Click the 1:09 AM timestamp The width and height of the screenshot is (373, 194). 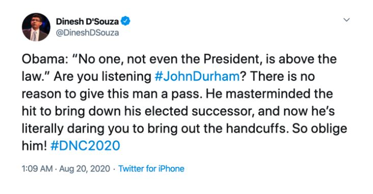37,169
